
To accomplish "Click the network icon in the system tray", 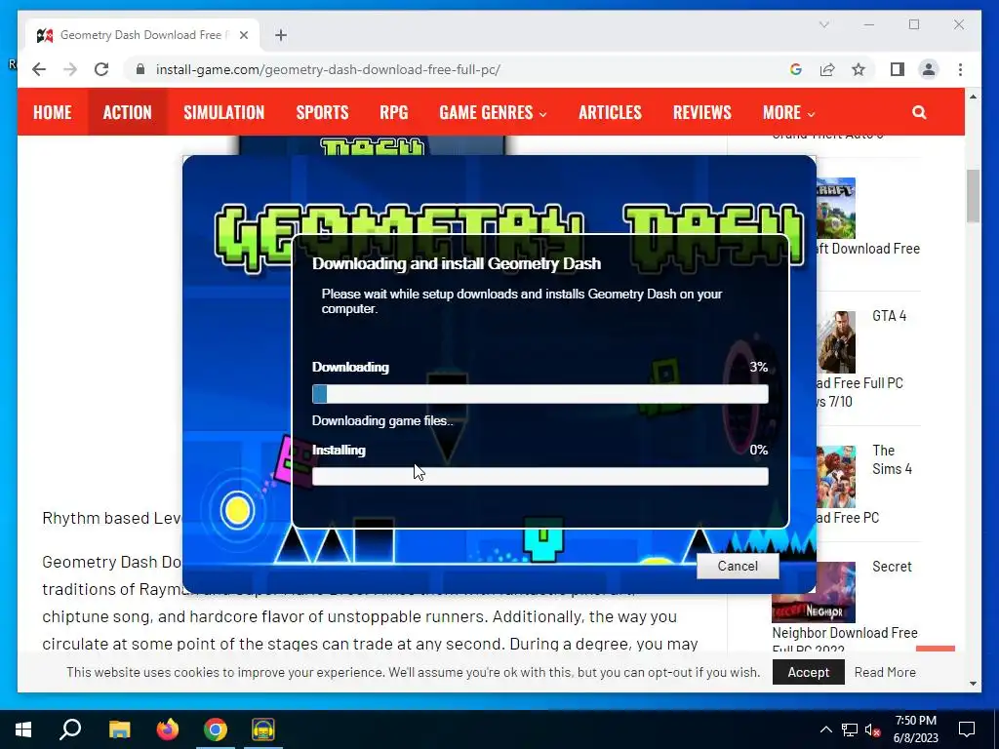I will (x=850, y=729).
